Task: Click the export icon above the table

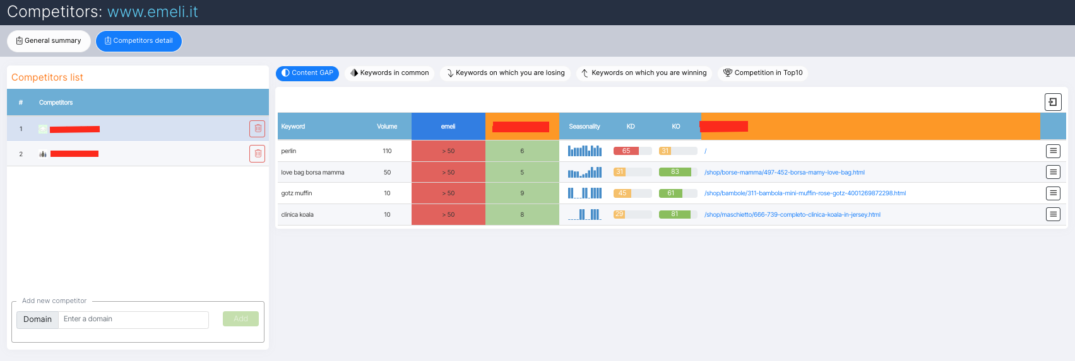Action: coord(1053,102)
